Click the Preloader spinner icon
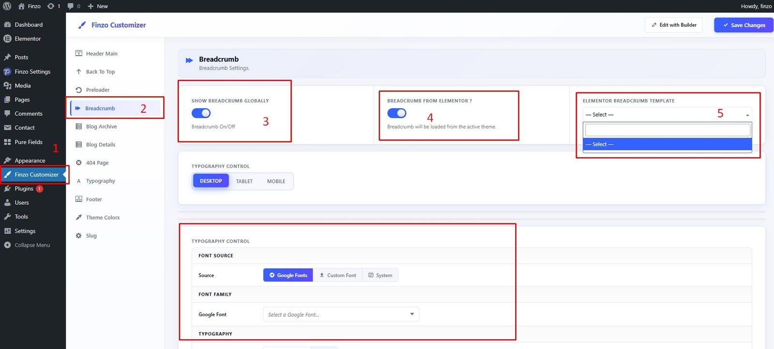The image size is (774, 349). click(79, 90)
